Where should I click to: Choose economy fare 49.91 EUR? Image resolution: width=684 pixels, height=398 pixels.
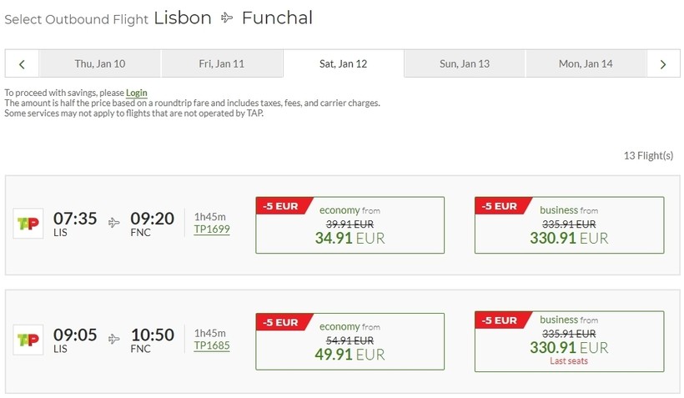[350, 341]
